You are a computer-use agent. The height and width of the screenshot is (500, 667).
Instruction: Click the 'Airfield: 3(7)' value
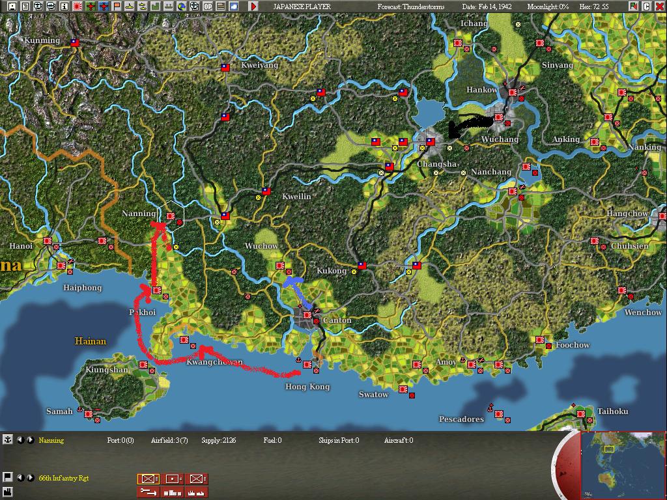[x=169, y=440]
